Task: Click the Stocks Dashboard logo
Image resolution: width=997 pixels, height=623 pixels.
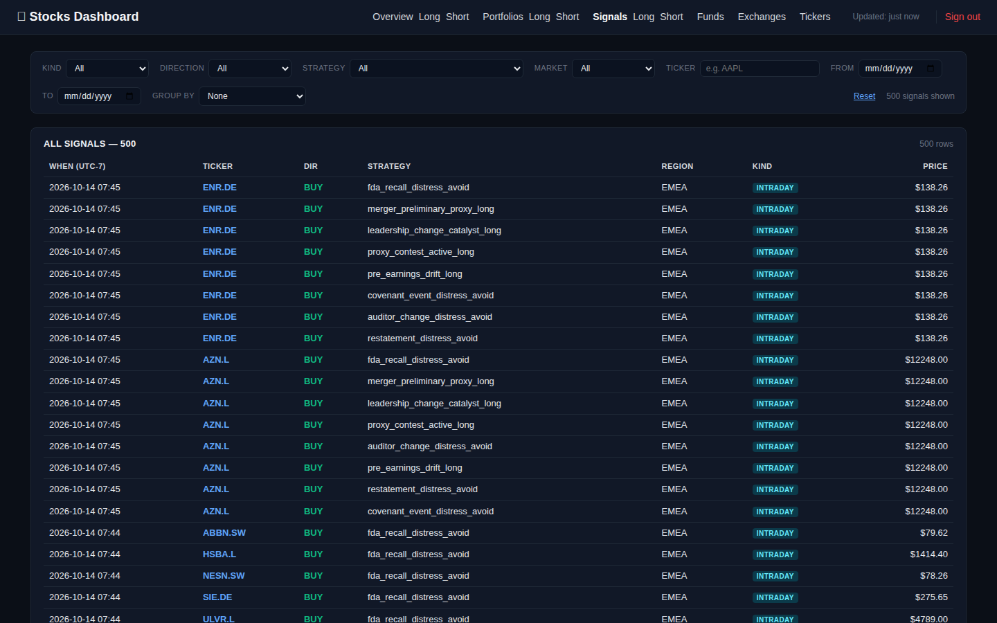Action: tap(78, 17)
